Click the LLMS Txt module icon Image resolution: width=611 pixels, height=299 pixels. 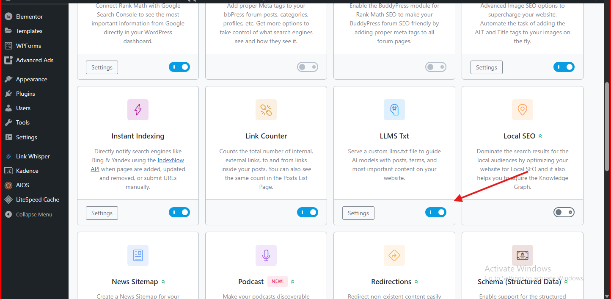(394, 110)
